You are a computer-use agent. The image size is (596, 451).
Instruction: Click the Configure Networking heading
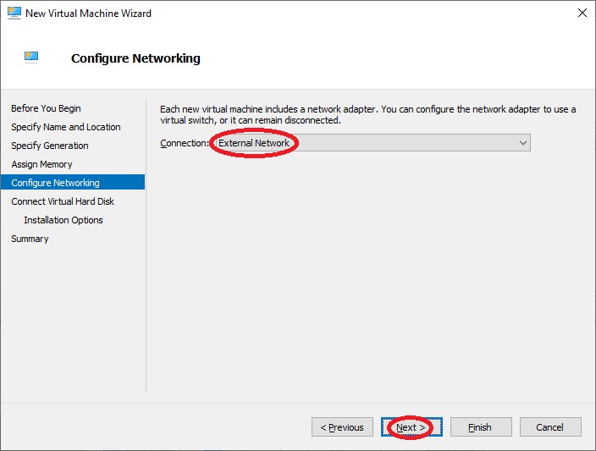tap(135, 58)
